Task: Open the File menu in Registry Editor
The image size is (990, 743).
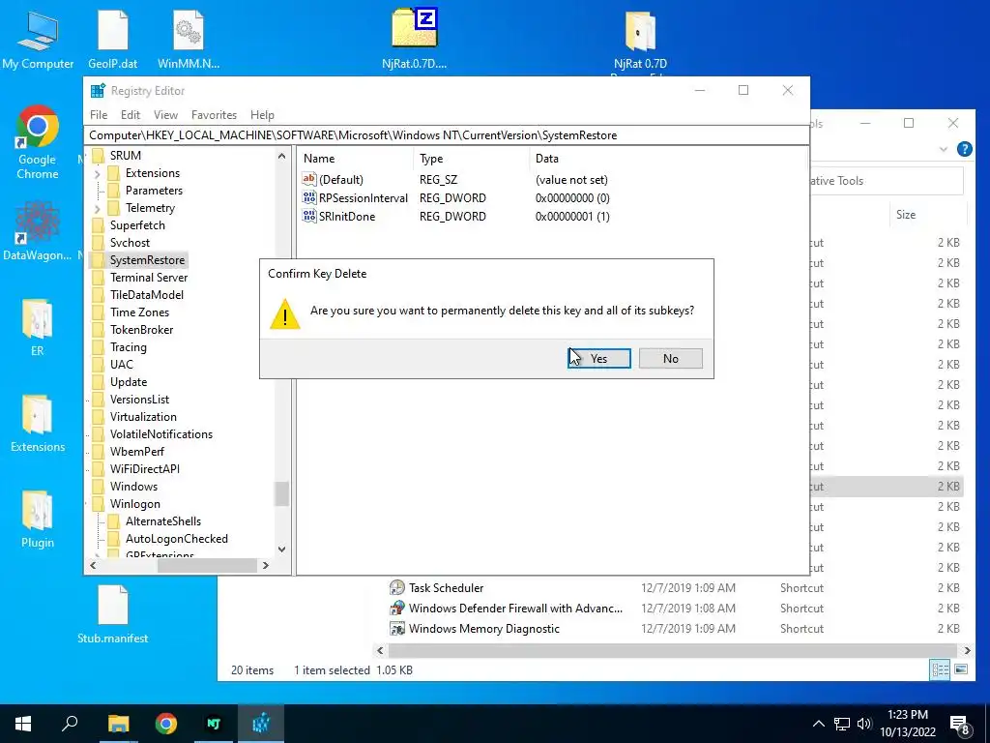Action: tap(99, 115)
